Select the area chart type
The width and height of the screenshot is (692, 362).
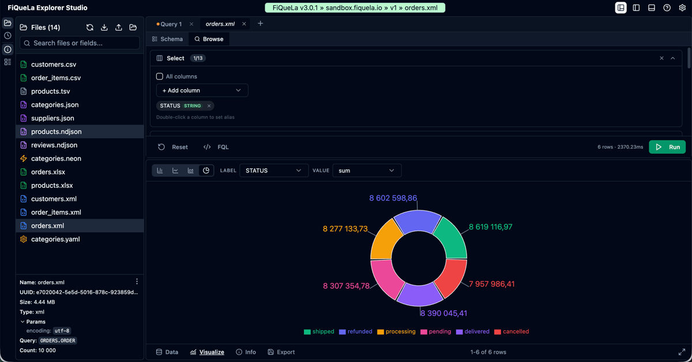[x=191, y=171]
